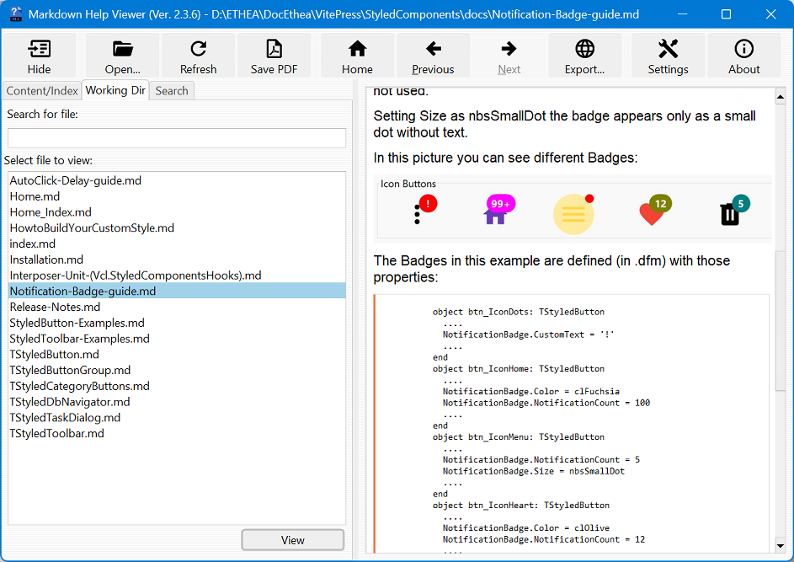Maximize the Markdown Help Viewer window

(726, 13)
